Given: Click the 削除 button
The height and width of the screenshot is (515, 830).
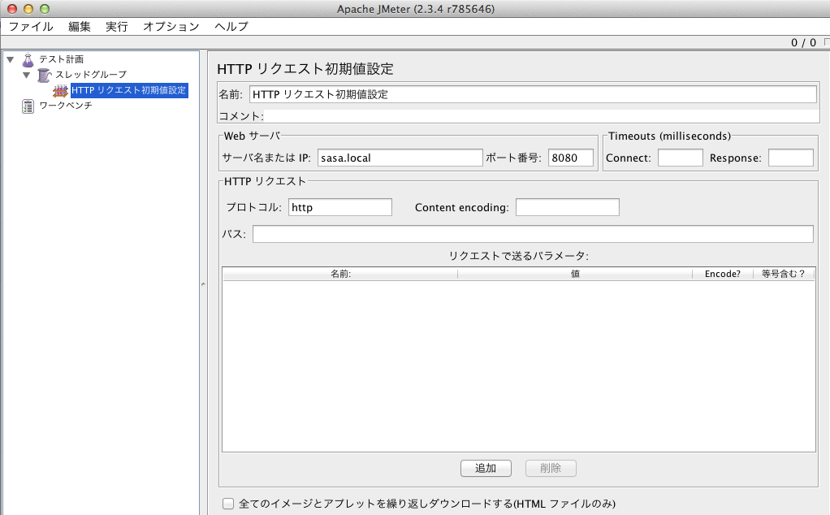Looking at the screenshot, I should [551, 468].
